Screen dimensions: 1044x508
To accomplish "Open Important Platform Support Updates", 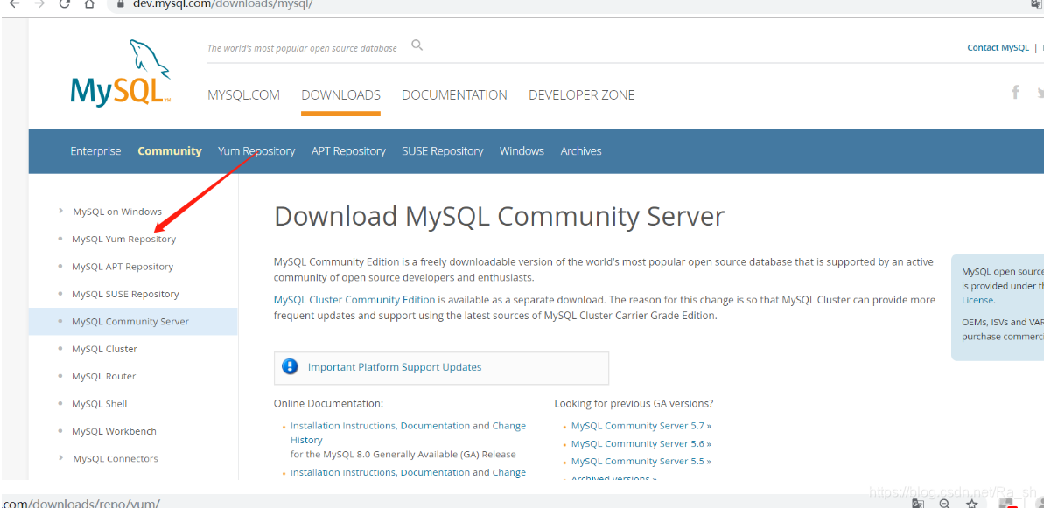I will point(394,367).
